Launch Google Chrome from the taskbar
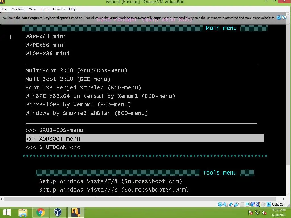 (40, 212)
